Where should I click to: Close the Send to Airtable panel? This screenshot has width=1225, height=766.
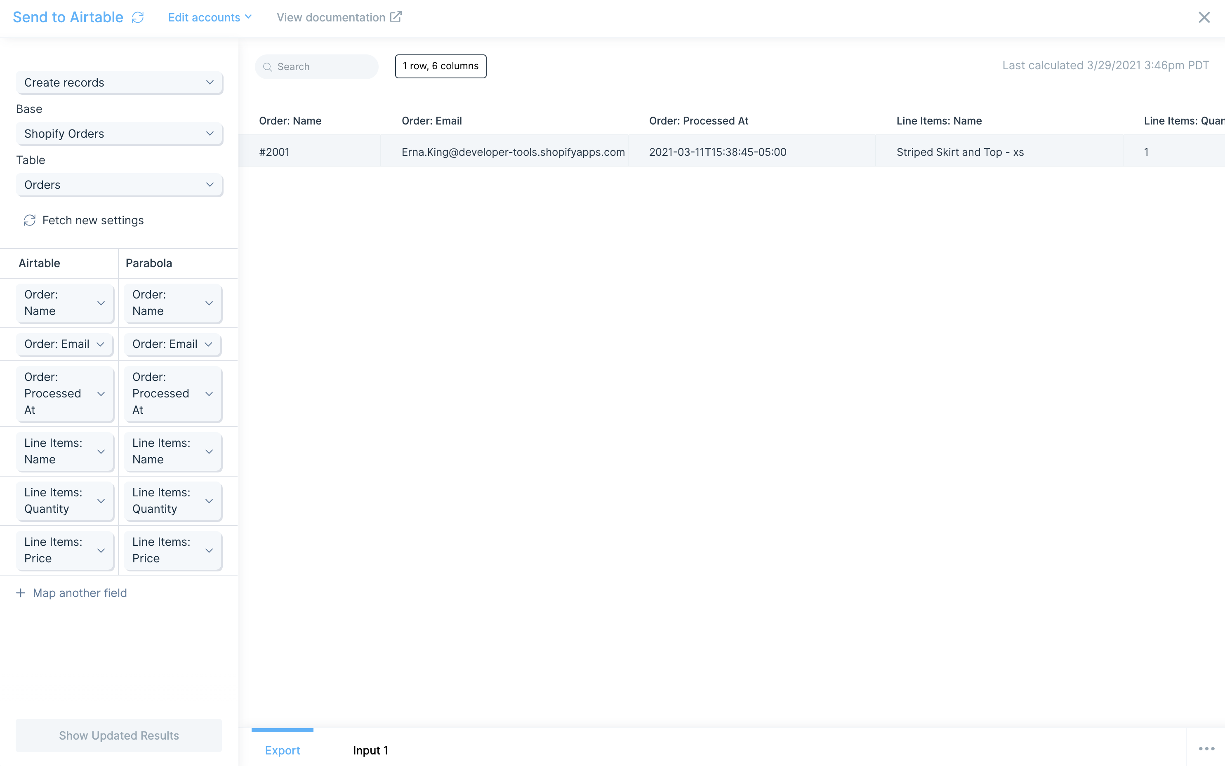(1204, 17)
